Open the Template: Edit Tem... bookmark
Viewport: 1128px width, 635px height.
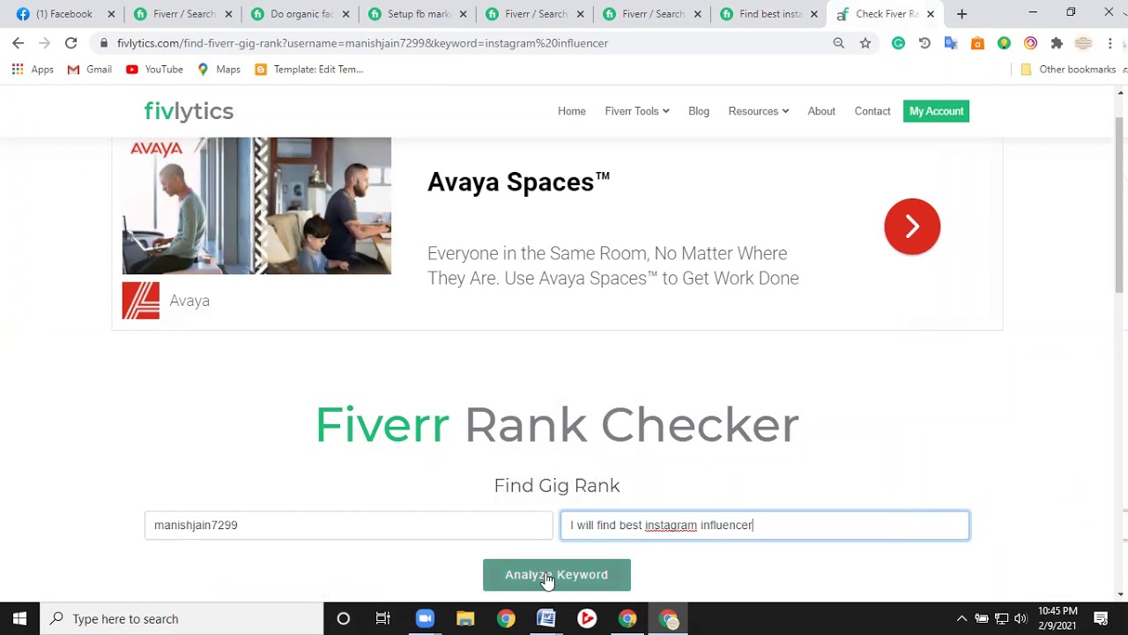tap(308, 70)
